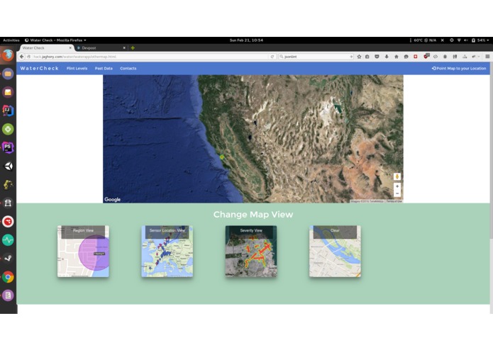Open the Flint Levels menu item

click(77, 69)
